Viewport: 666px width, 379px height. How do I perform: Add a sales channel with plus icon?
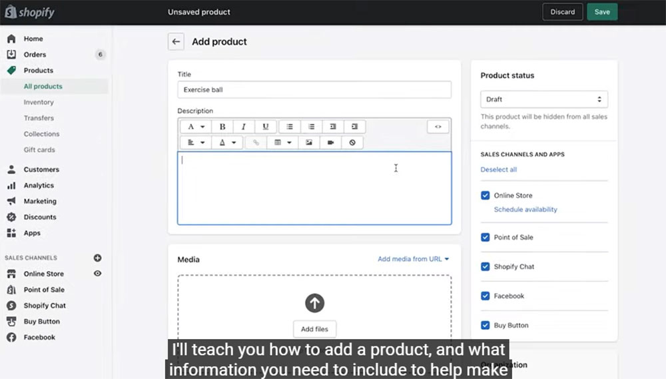pyautogui.click(x=97, y=258)
